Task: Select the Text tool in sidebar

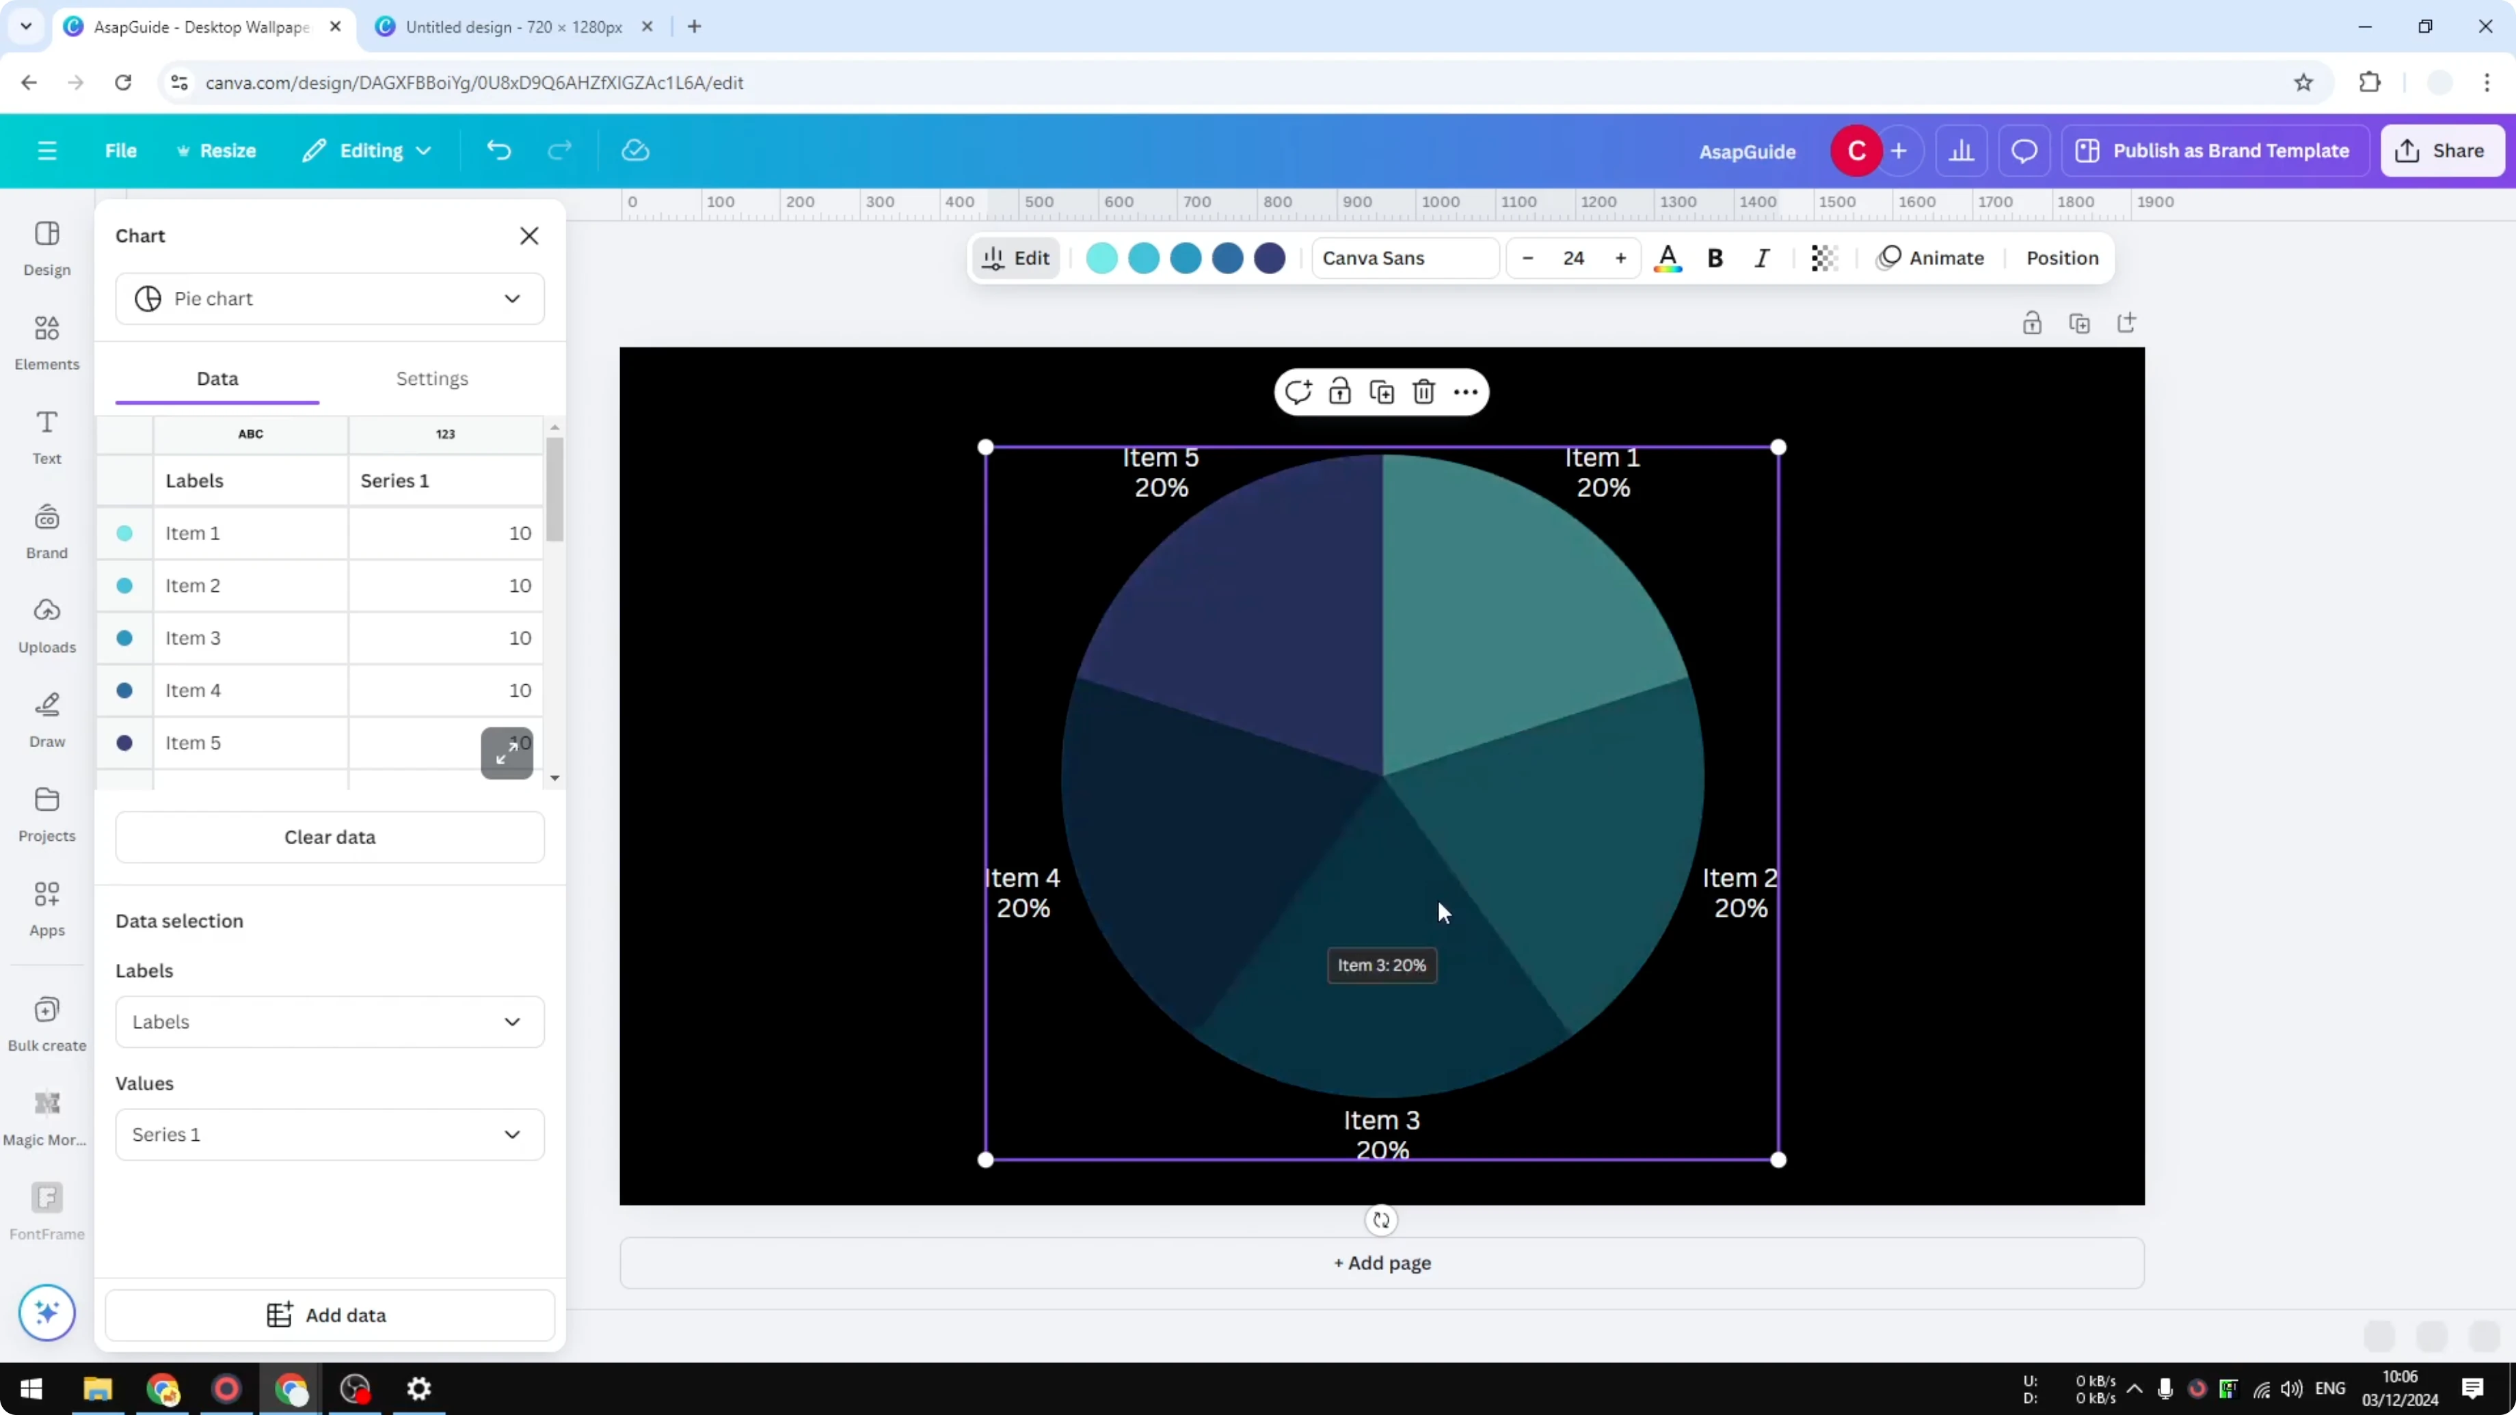Action: click(x=46, y=435)
